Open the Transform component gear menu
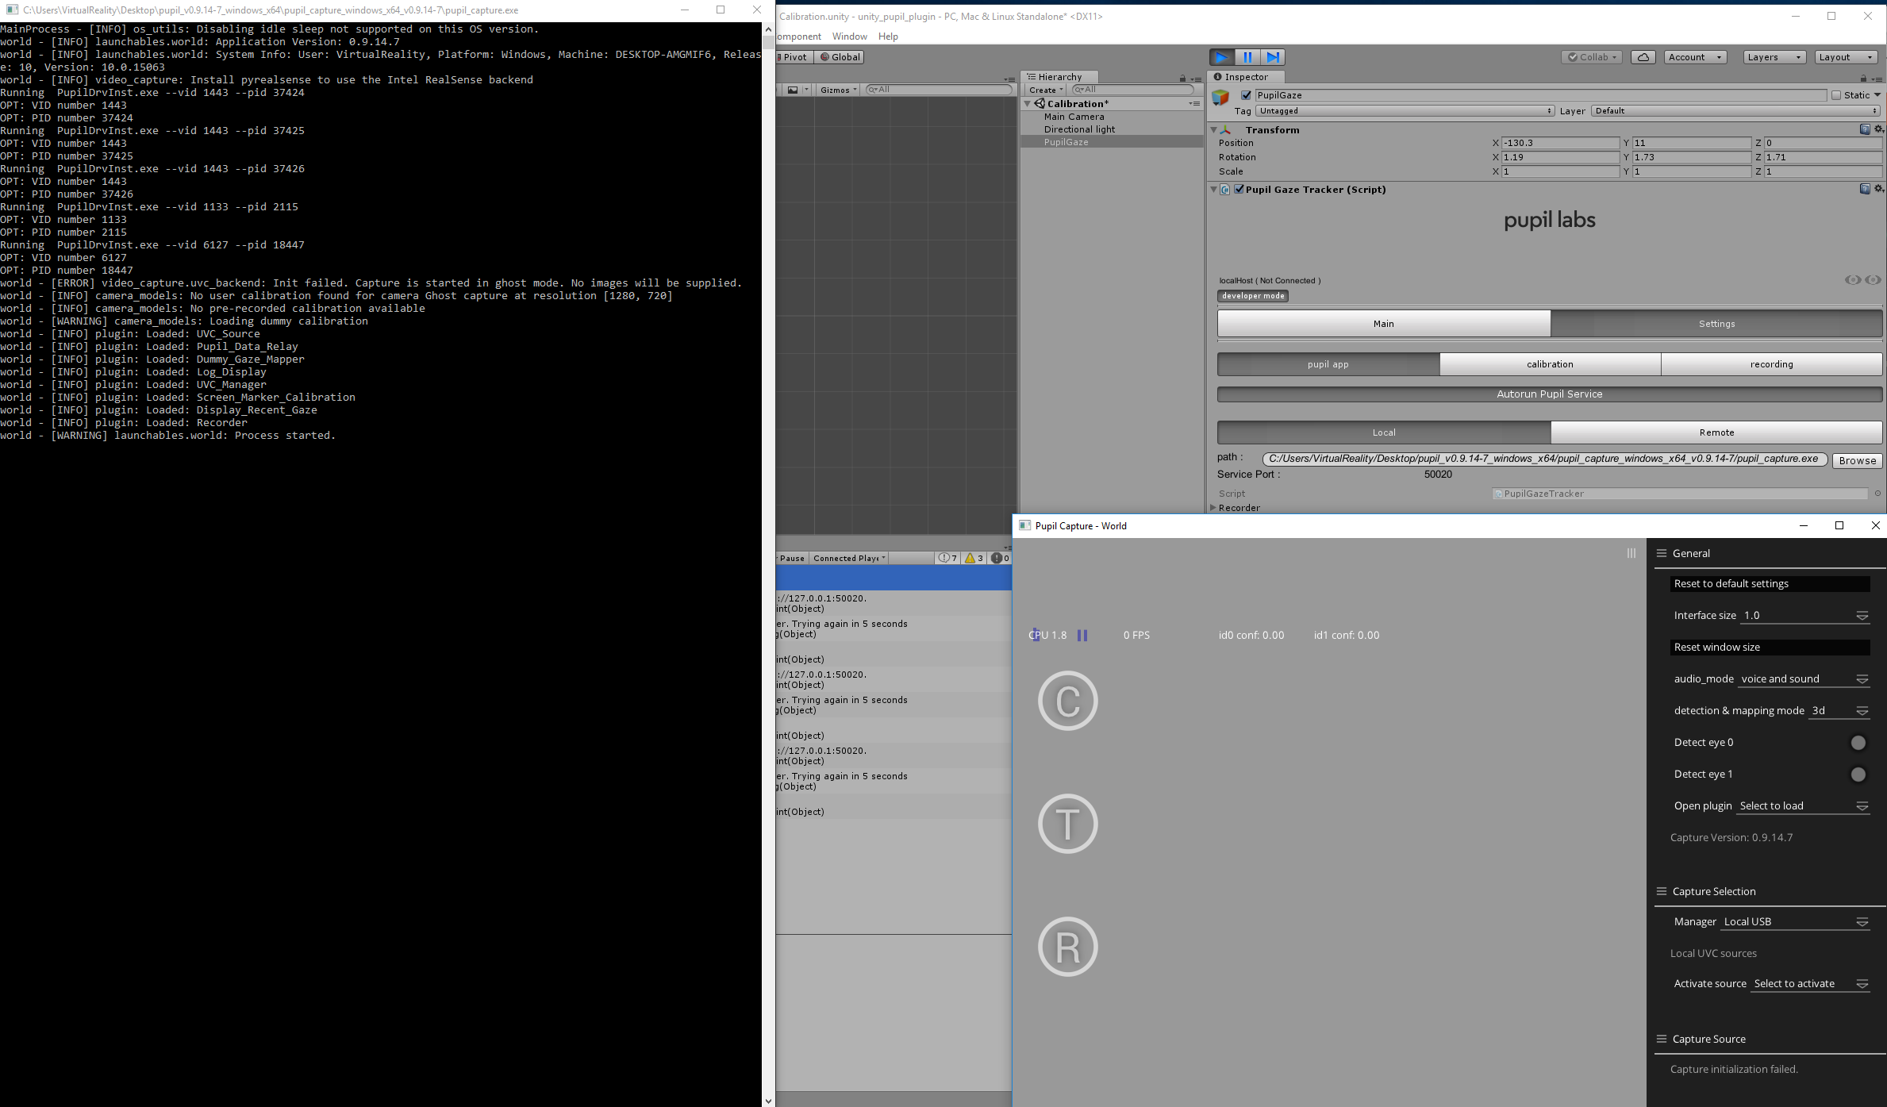Screen dimensions: 1887x1107 [1878, 129]
